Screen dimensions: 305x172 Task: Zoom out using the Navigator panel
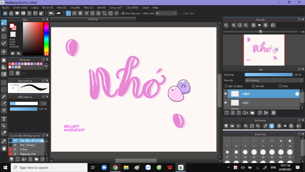tap(246, 25)
